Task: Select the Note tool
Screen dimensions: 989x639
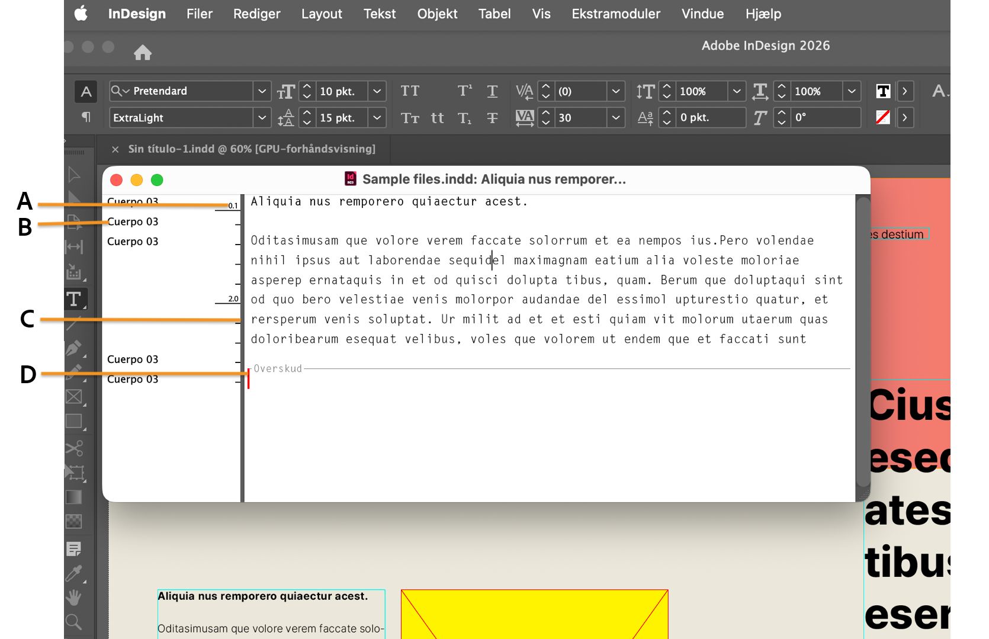Action: tap(74, 549)
